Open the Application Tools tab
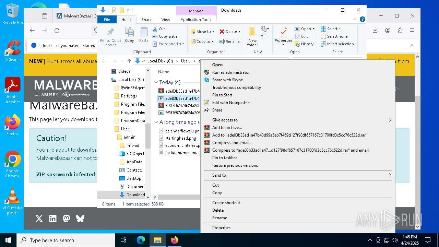The image size is (439, 247). (x=196, y=20)
